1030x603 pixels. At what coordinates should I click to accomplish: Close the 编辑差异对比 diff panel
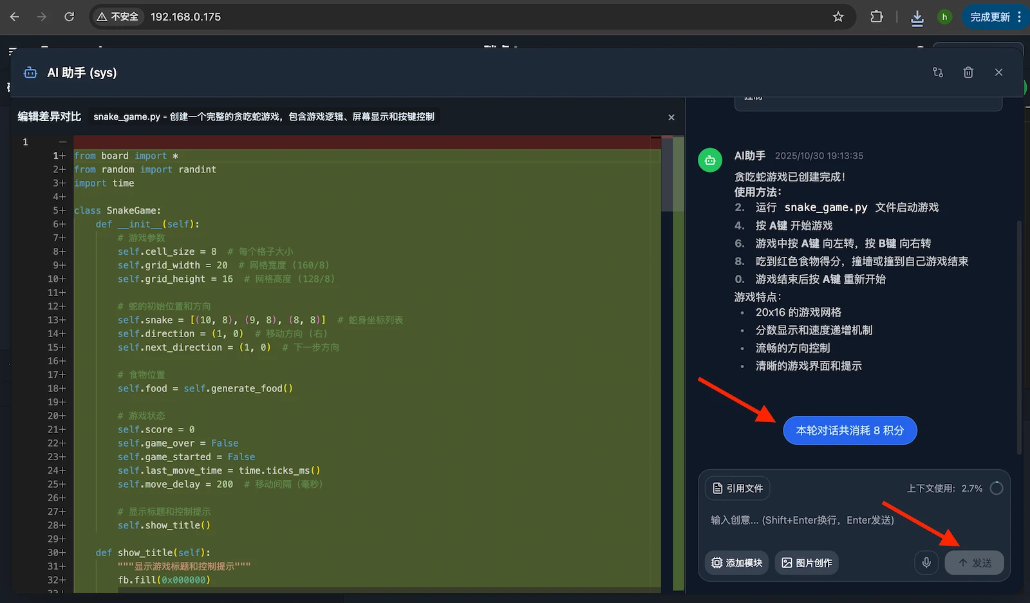[671, 117]
